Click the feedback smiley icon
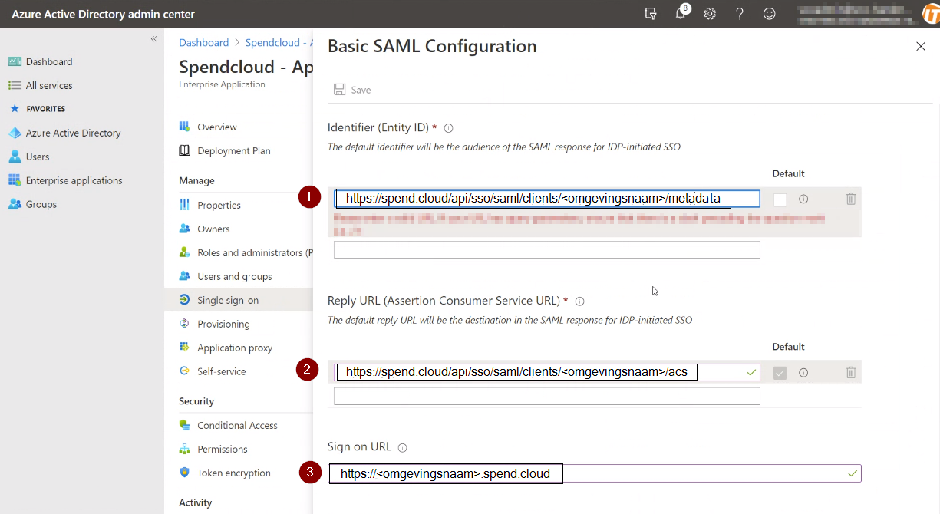The width and height of the screenshot is (940, 514). click(769, 14)
